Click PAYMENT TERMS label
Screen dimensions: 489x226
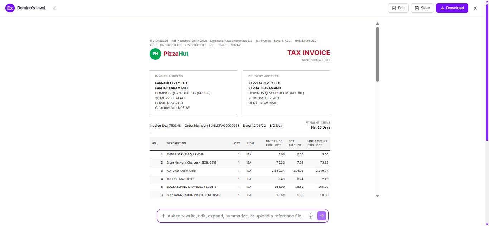pos(318,122)
